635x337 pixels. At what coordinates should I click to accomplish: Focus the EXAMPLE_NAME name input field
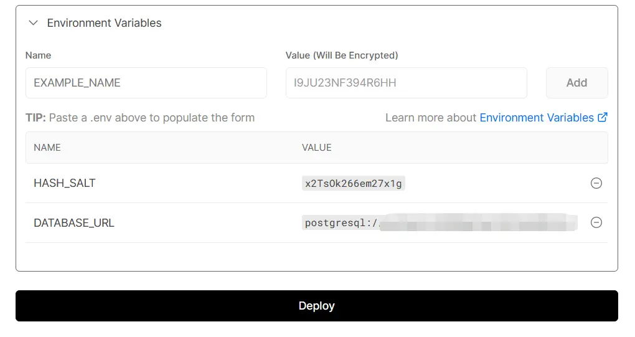tap(146, 83)
